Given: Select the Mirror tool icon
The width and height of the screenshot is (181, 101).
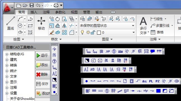Looking at the screenshot, I should tap(64, 26).
